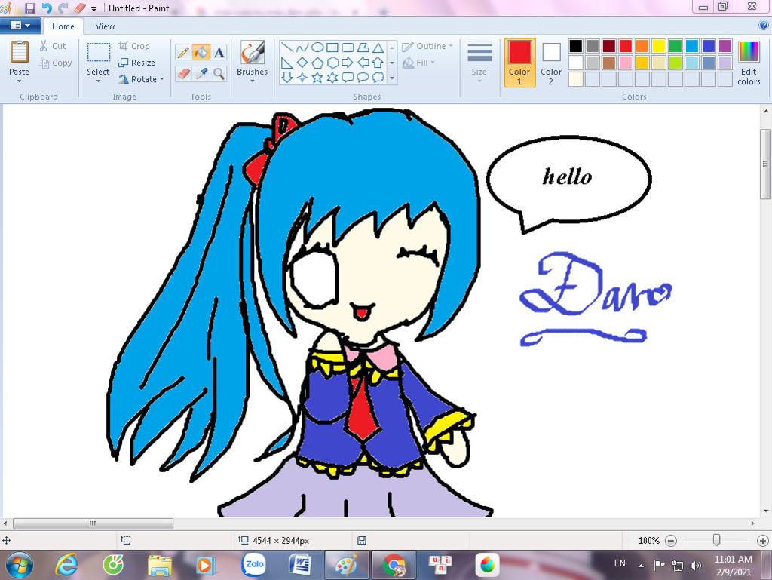Open the Paste dropdown arrow
Viewport: 772px width, 580px height.
click(x=19, y=81)
